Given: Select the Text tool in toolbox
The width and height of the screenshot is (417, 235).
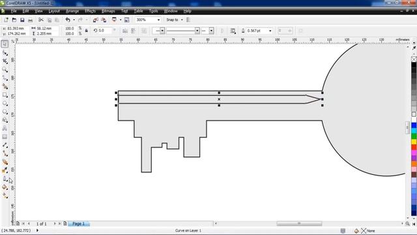Looking at the screenshot, I should (x=5, y=129).
